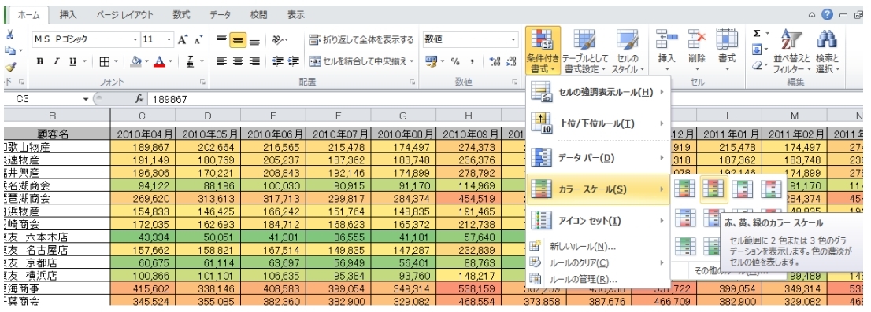Align text right
This screenshot has height=312, width=871.
tap(254, 61)
